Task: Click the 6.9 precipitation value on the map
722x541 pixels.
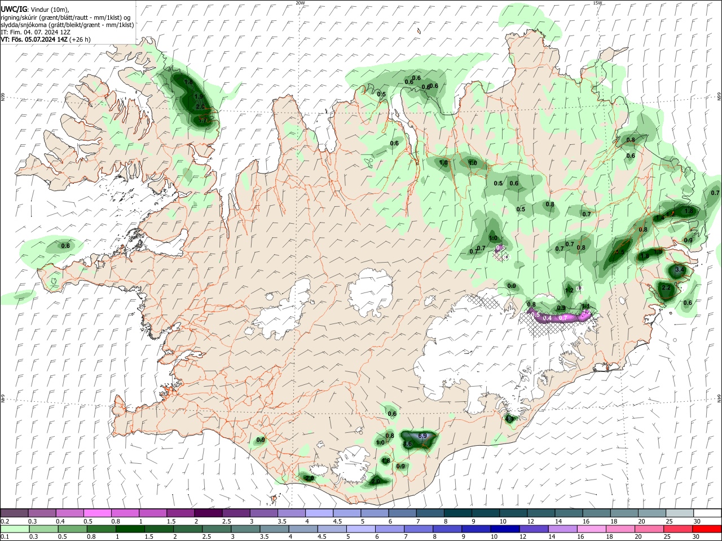Action: coord(424,436)
